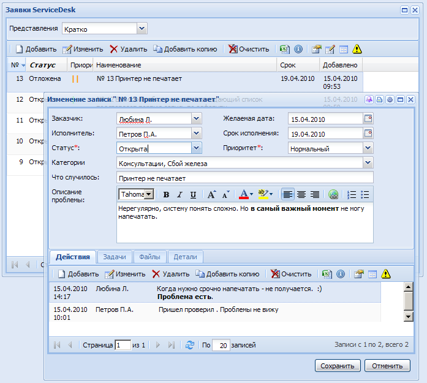Click the increase font size icon
Screen dimensions: 427x383
pos(211,195)
